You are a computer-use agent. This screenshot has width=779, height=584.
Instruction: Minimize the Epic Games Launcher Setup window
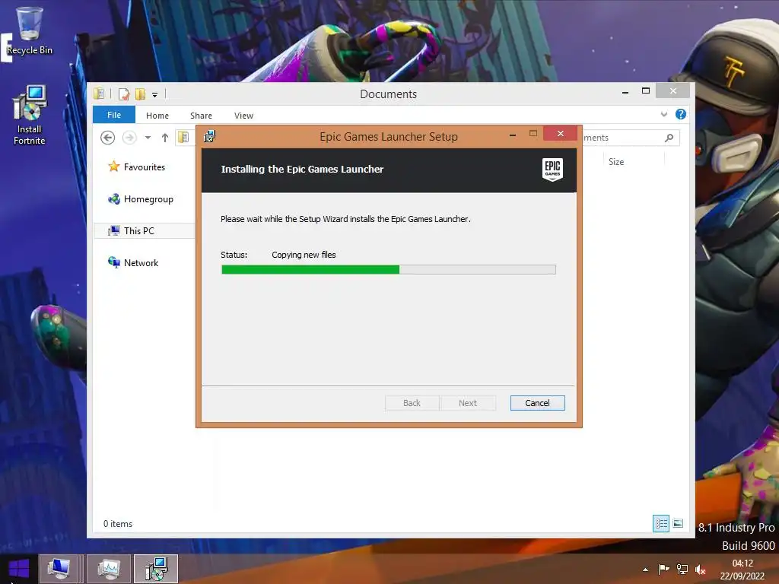[513, 134]
